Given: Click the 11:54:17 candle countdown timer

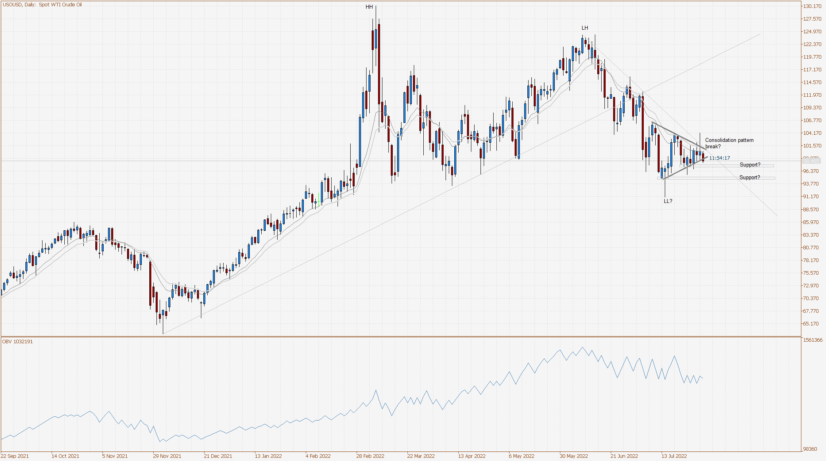Looking at the screenshot, I should pos(720,158).
